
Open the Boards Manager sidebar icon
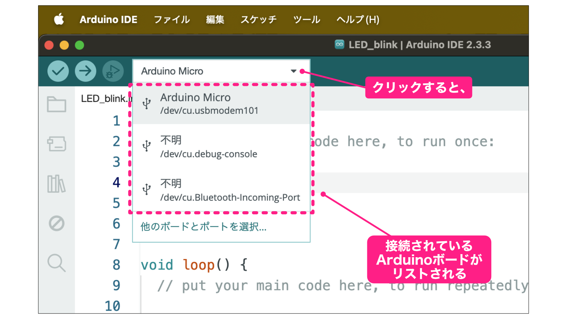click(57, 144)
